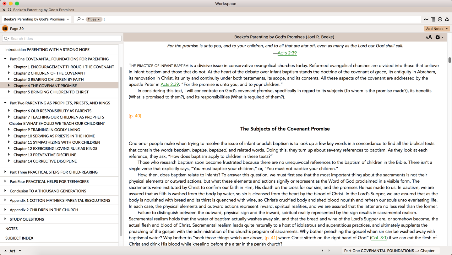Open the Add Notes dropdown
452x255 pixels.
point(437,29)
